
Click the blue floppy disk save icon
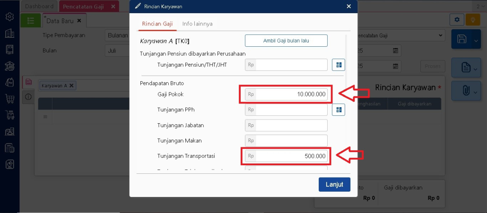pos(462,40)
